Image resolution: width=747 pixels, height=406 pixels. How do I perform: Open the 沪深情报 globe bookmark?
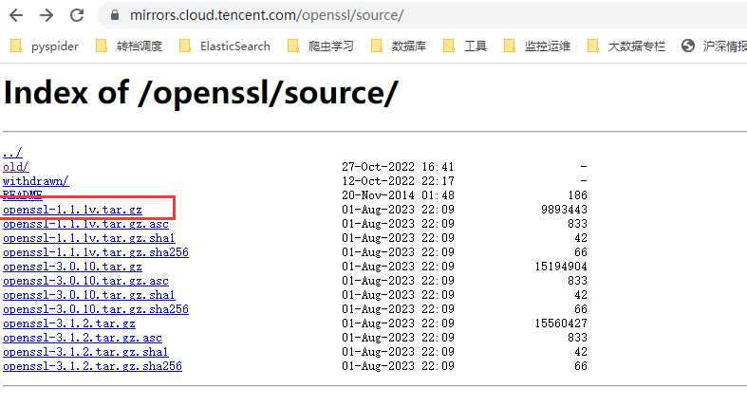pos(714,46)
